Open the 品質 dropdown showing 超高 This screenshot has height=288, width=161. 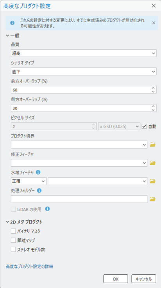(x=84, y=53)
